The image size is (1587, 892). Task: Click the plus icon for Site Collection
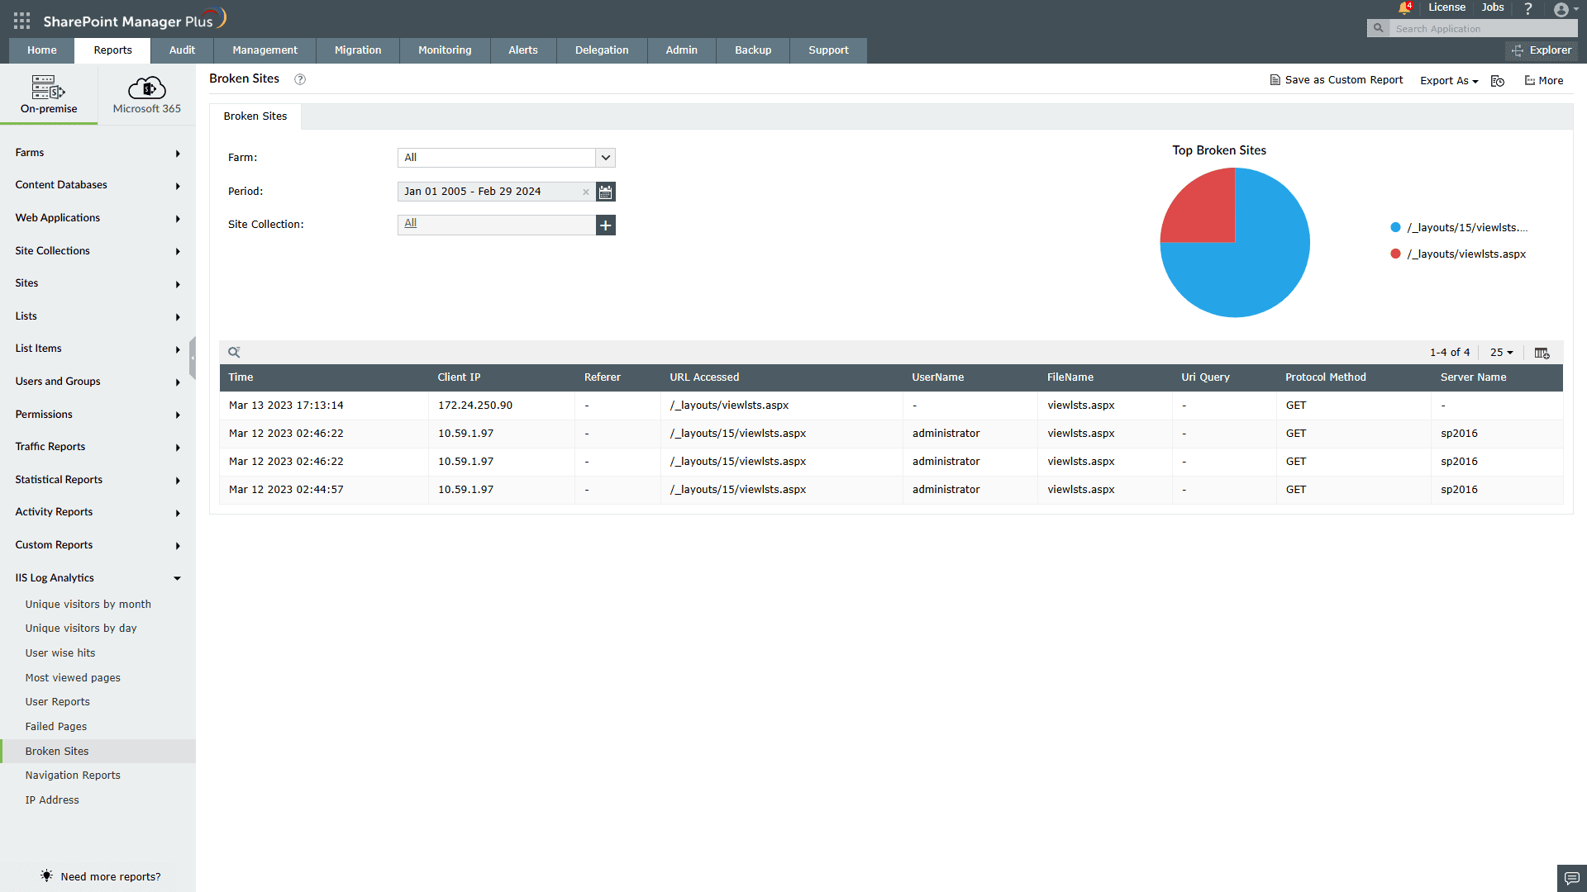(606, 225)
